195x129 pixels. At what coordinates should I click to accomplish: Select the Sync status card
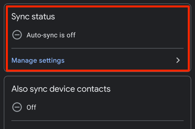97,38
